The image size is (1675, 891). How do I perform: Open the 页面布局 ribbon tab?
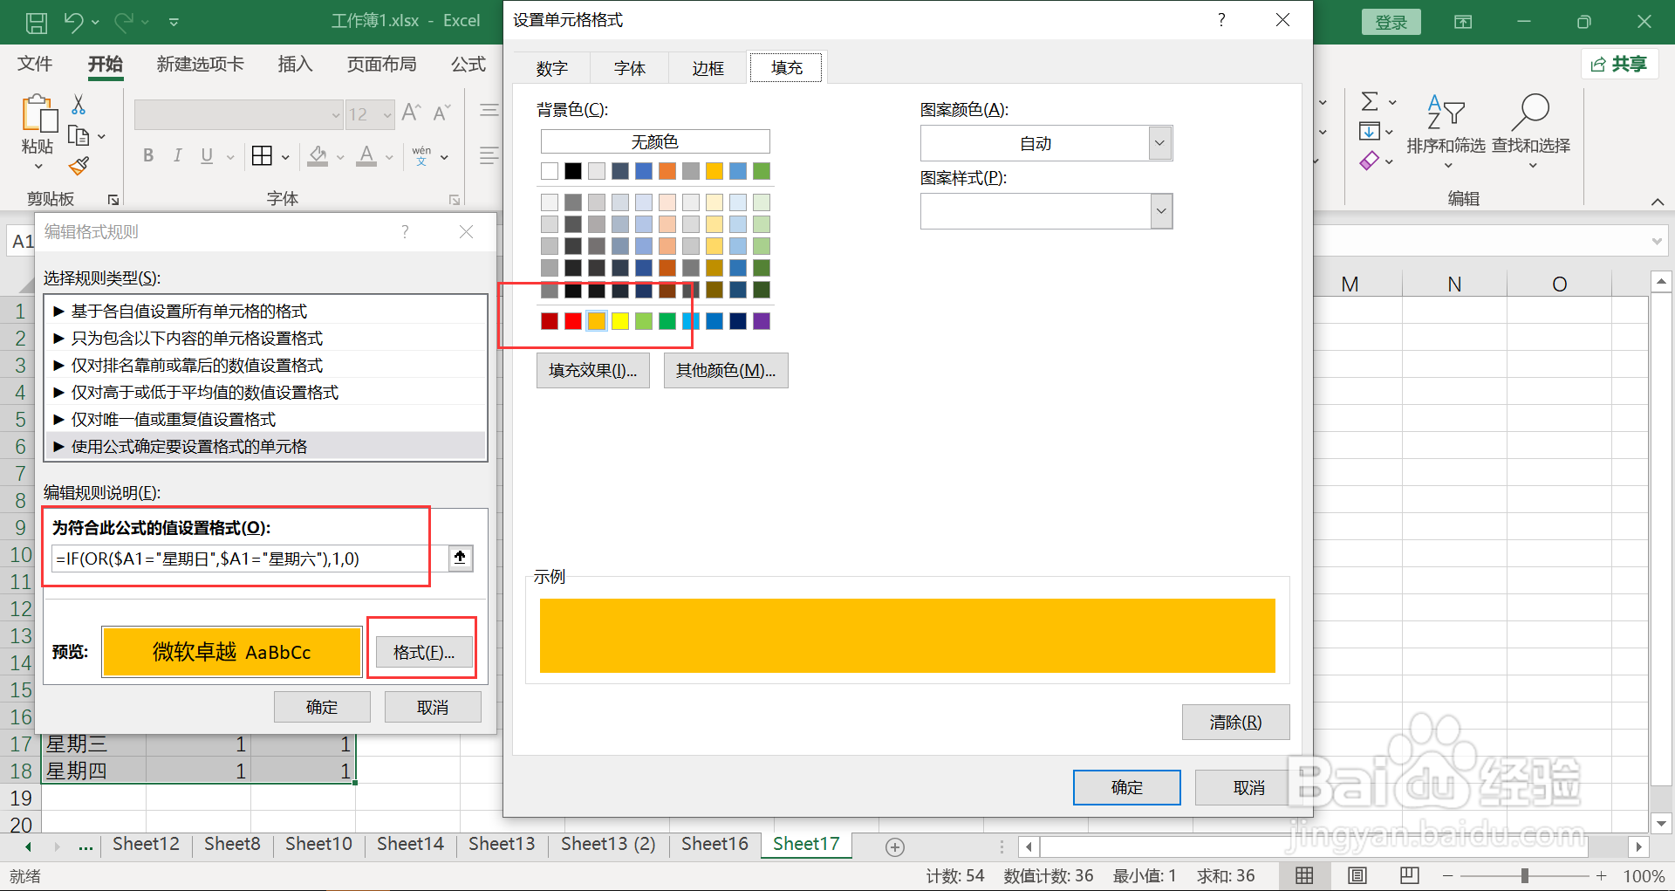click(381, 64)
